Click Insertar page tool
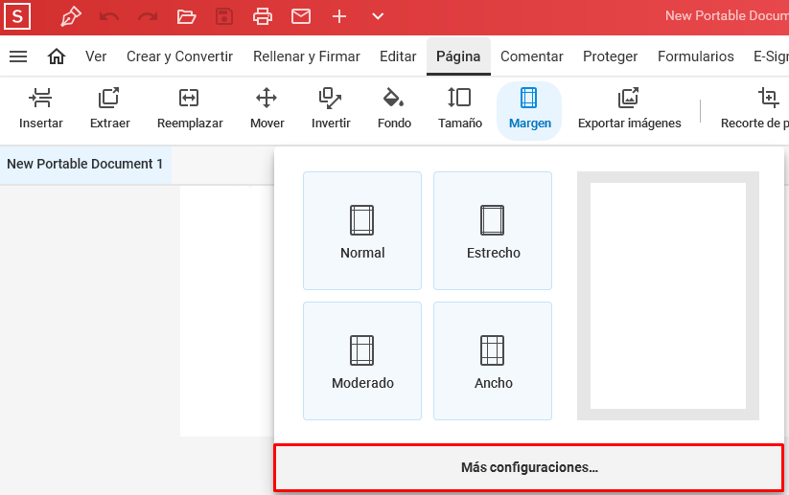Screen dimensions: 789x495 click(41, 109)
